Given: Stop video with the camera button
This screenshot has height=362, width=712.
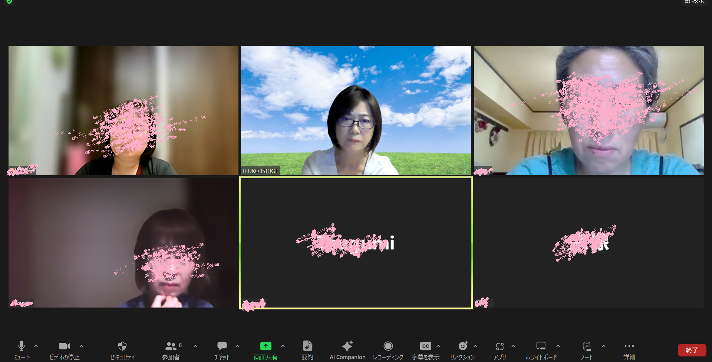Looking at the screenshot, I should pos(64,346).
